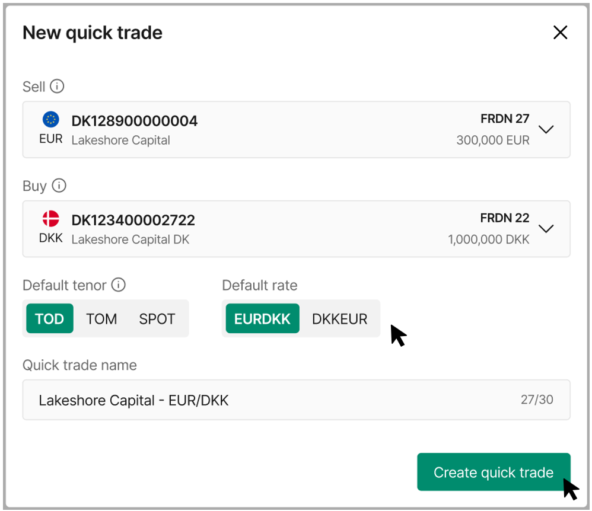592x511 pixels.
Task: Expand the Buy account dropdown chevron
Action: (x=546, y=229)
